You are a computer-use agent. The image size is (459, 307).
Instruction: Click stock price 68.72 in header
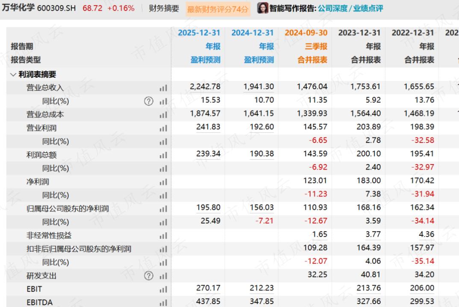92,8
